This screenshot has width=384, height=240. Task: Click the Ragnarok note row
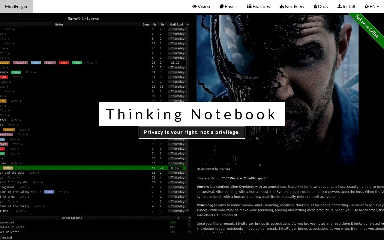pos(93,187)
